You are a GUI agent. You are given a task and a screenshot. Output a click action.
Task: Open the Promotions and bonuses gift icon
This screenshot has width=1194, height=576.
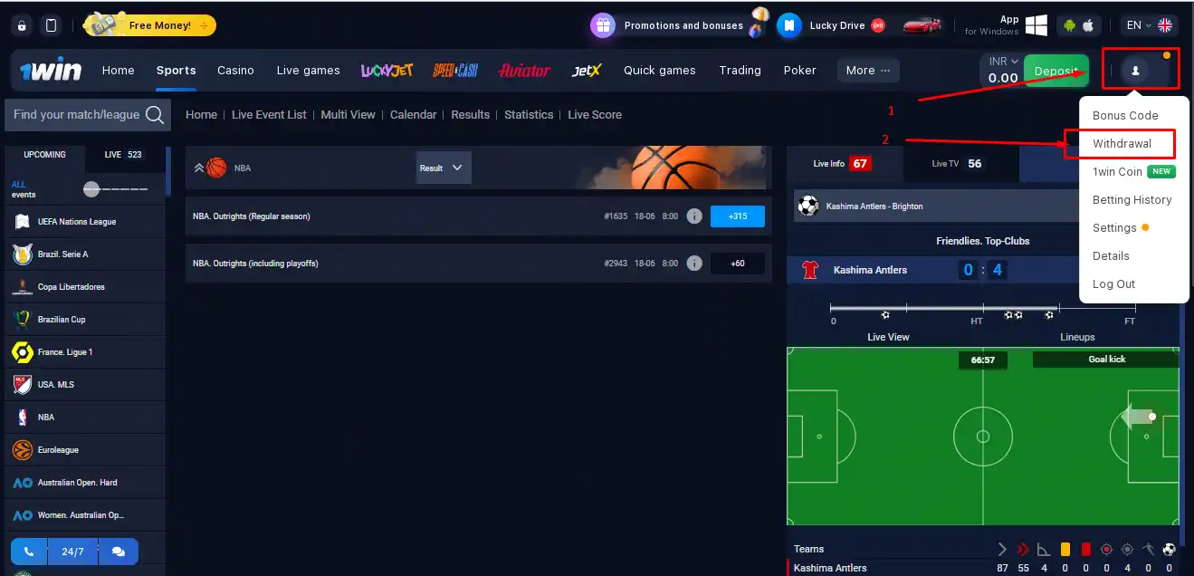click(603, 24)
